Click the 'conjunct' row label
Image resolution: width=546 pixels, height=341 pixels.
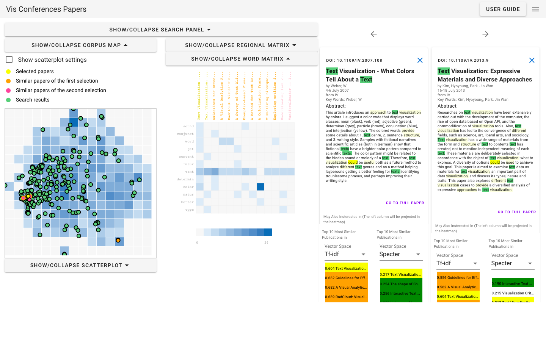(x=185, y=134)
